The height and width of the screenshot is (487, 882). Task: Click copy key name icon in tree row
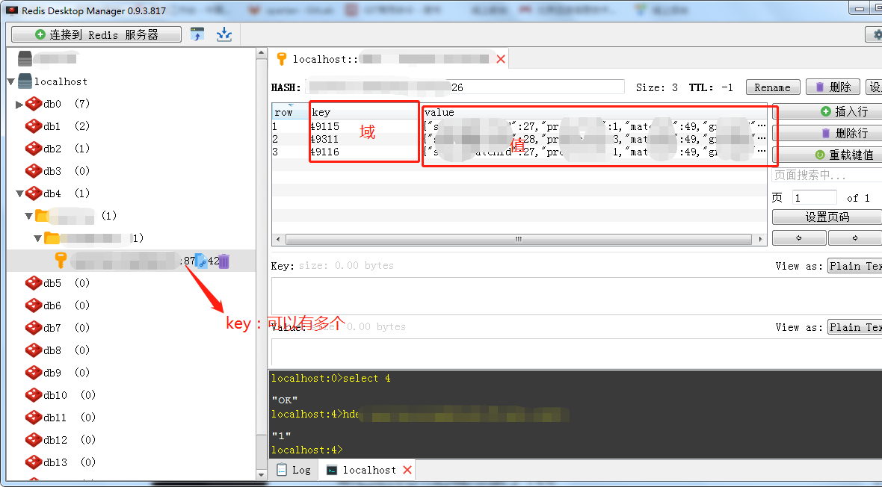tap(201, 261)
